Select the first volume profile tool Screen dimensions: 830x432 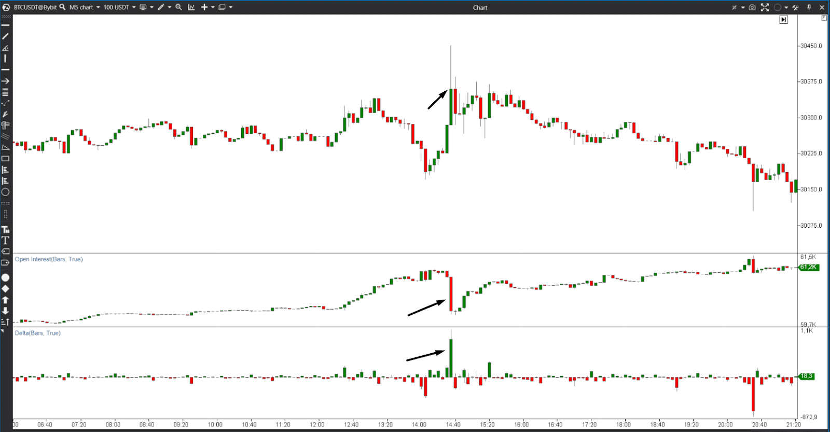5,170
